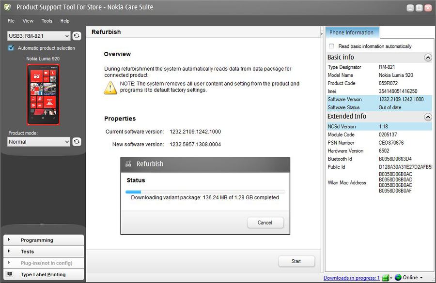Enable Read basic information automatically
This screenshot has width=436, height=283.
[x=331, y=46]
